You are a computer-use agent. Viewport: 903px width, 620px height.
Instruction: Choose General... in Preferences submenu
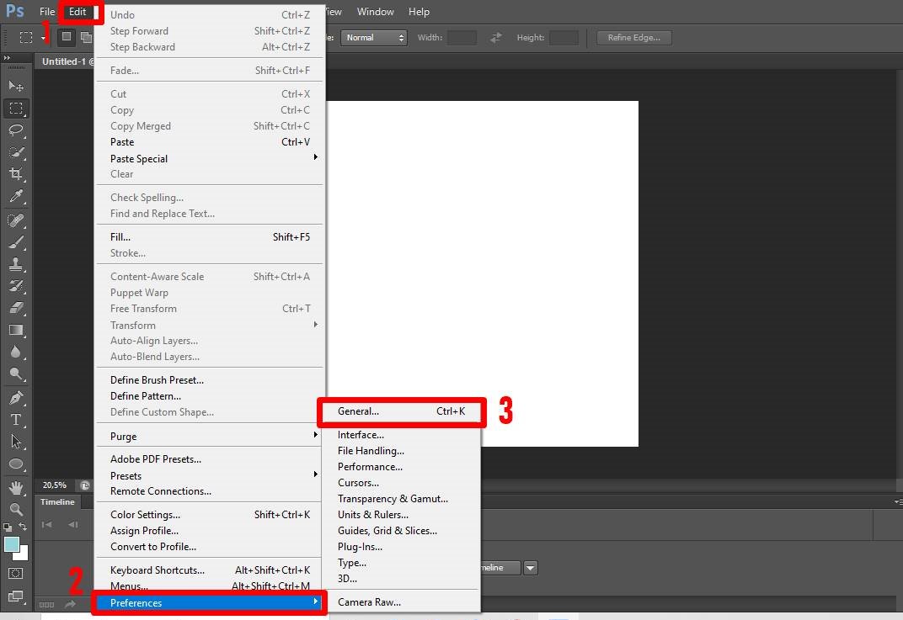coord(401,411)
